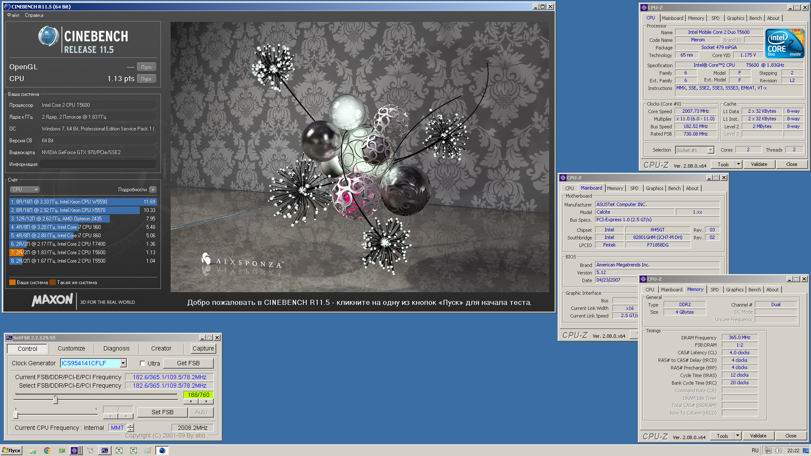Screen dimensions: 811x456
Task: Select Control tab in SetFSB
Action: point(27,349)
